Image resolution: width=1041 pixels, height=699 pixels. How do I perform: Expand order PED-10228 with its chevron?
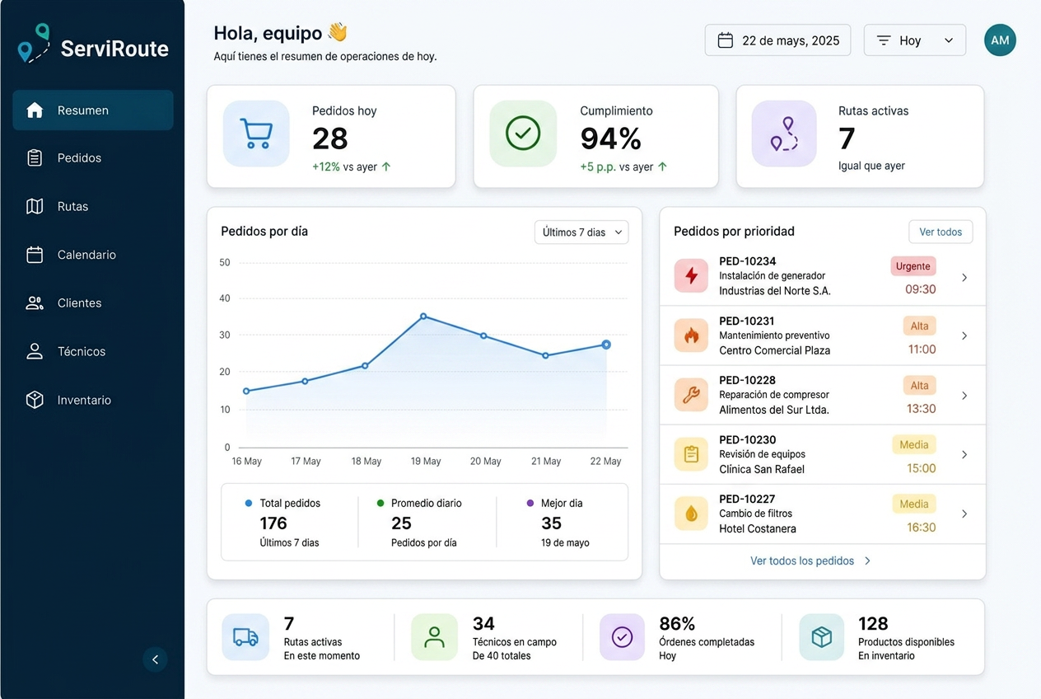(x=964, y=396)
